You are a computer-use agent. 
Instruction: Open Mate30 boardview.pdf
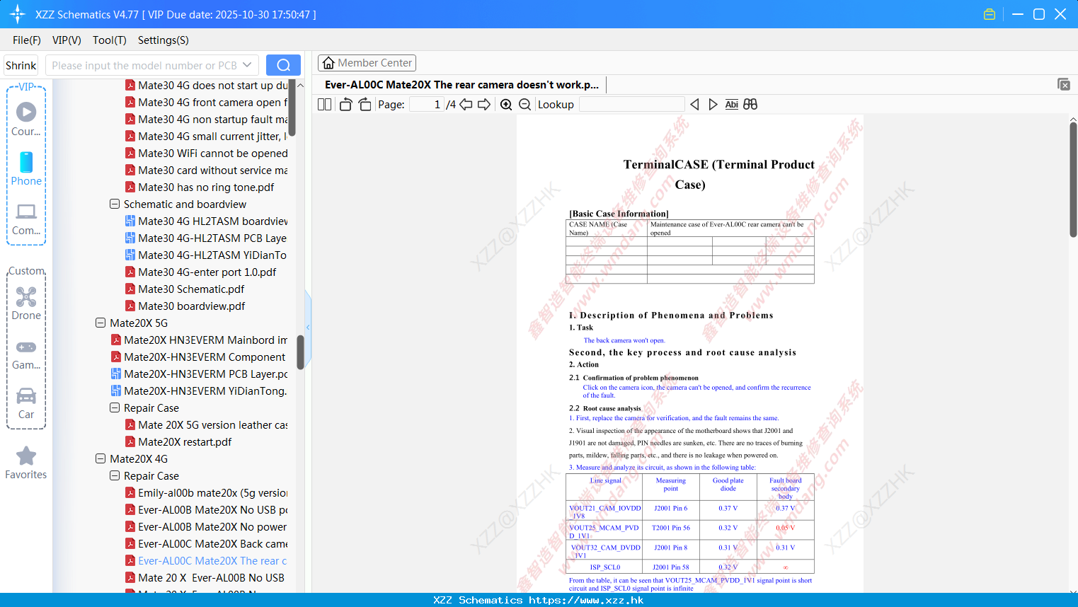pyautogui.click(x=191, y=306)
